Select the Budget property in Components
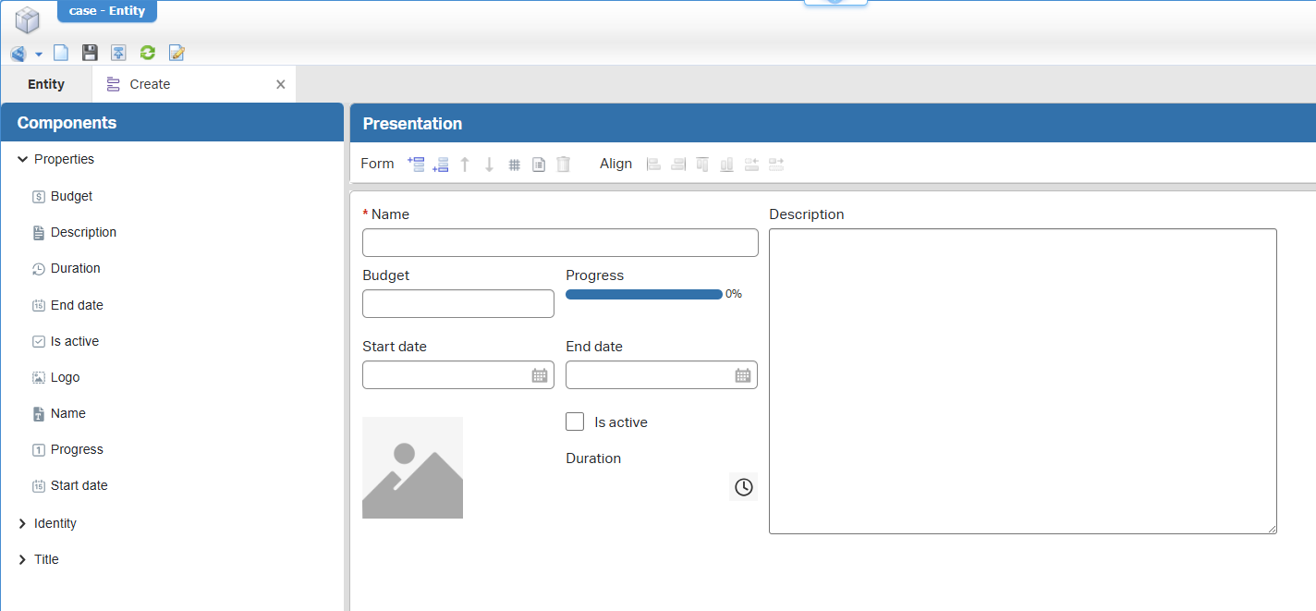Screen dimensions: 1316x611 pyautogui.click(x=71, y=196)
